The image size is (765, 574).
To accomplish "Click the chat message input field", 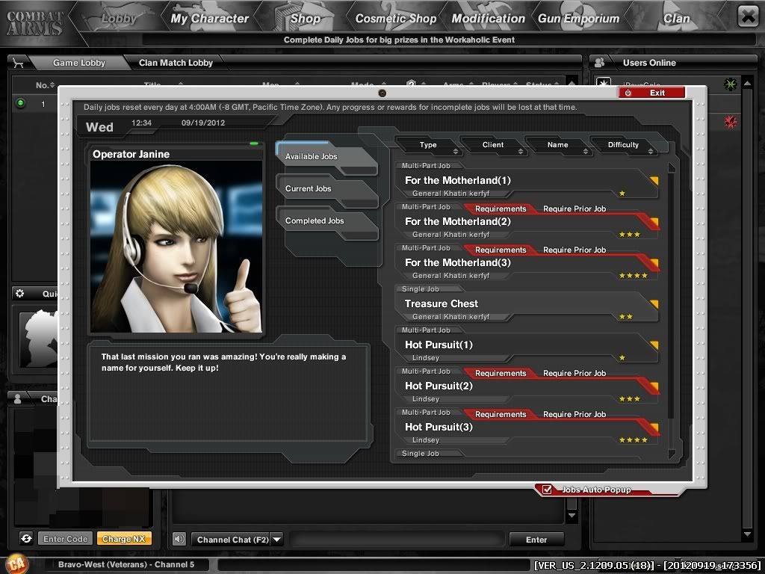I will (x=397, y=539).
